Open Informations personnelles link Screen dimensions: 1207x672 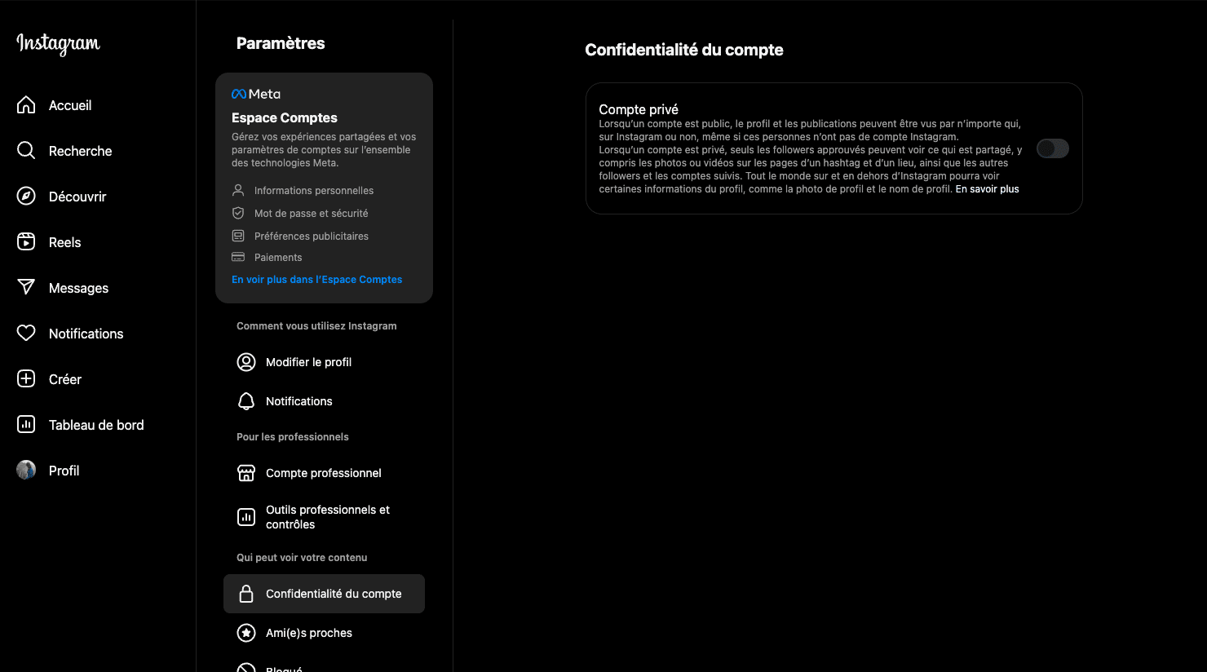(x=314, y=190)
